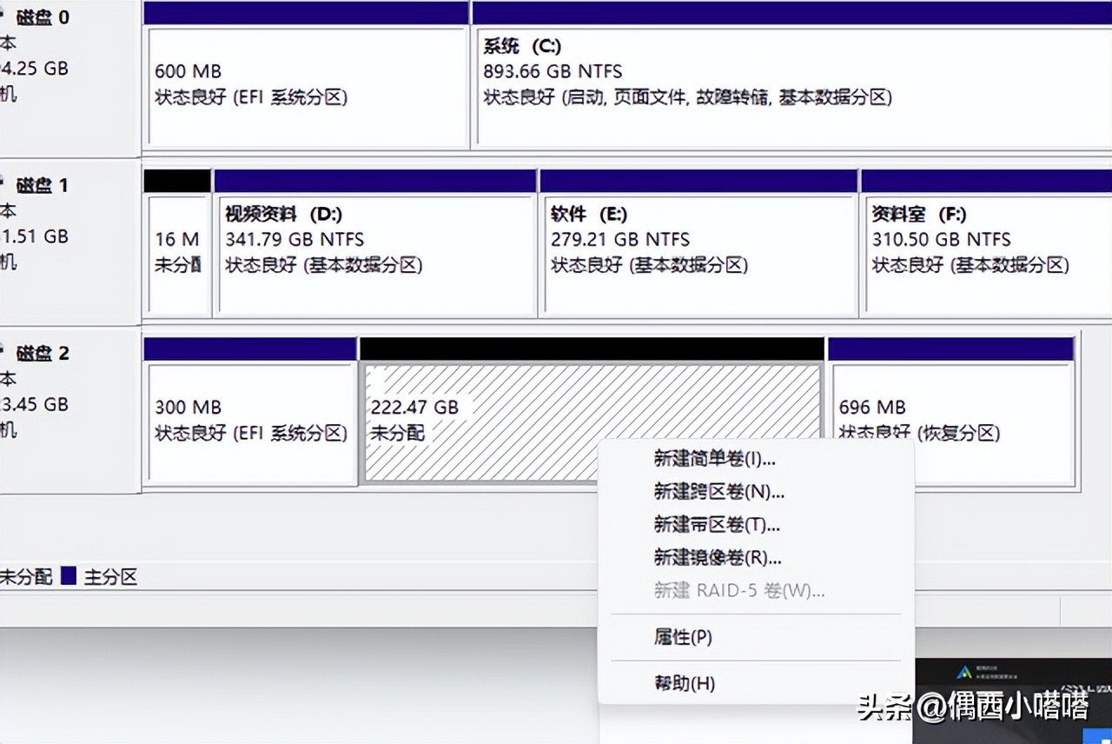Click the blue 主分区 legend swatch

69,575
